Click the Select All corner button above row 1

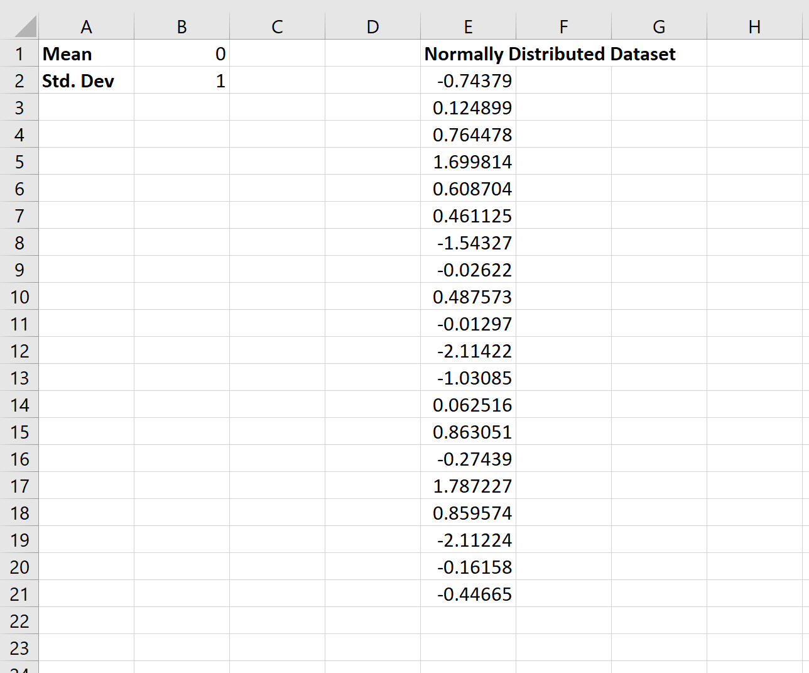[19, 26]
